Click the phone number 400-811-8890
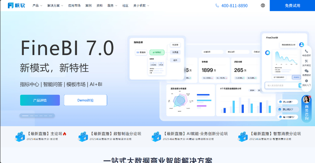Viewport: 315px width, 163px height. click(x=234, y=6)
